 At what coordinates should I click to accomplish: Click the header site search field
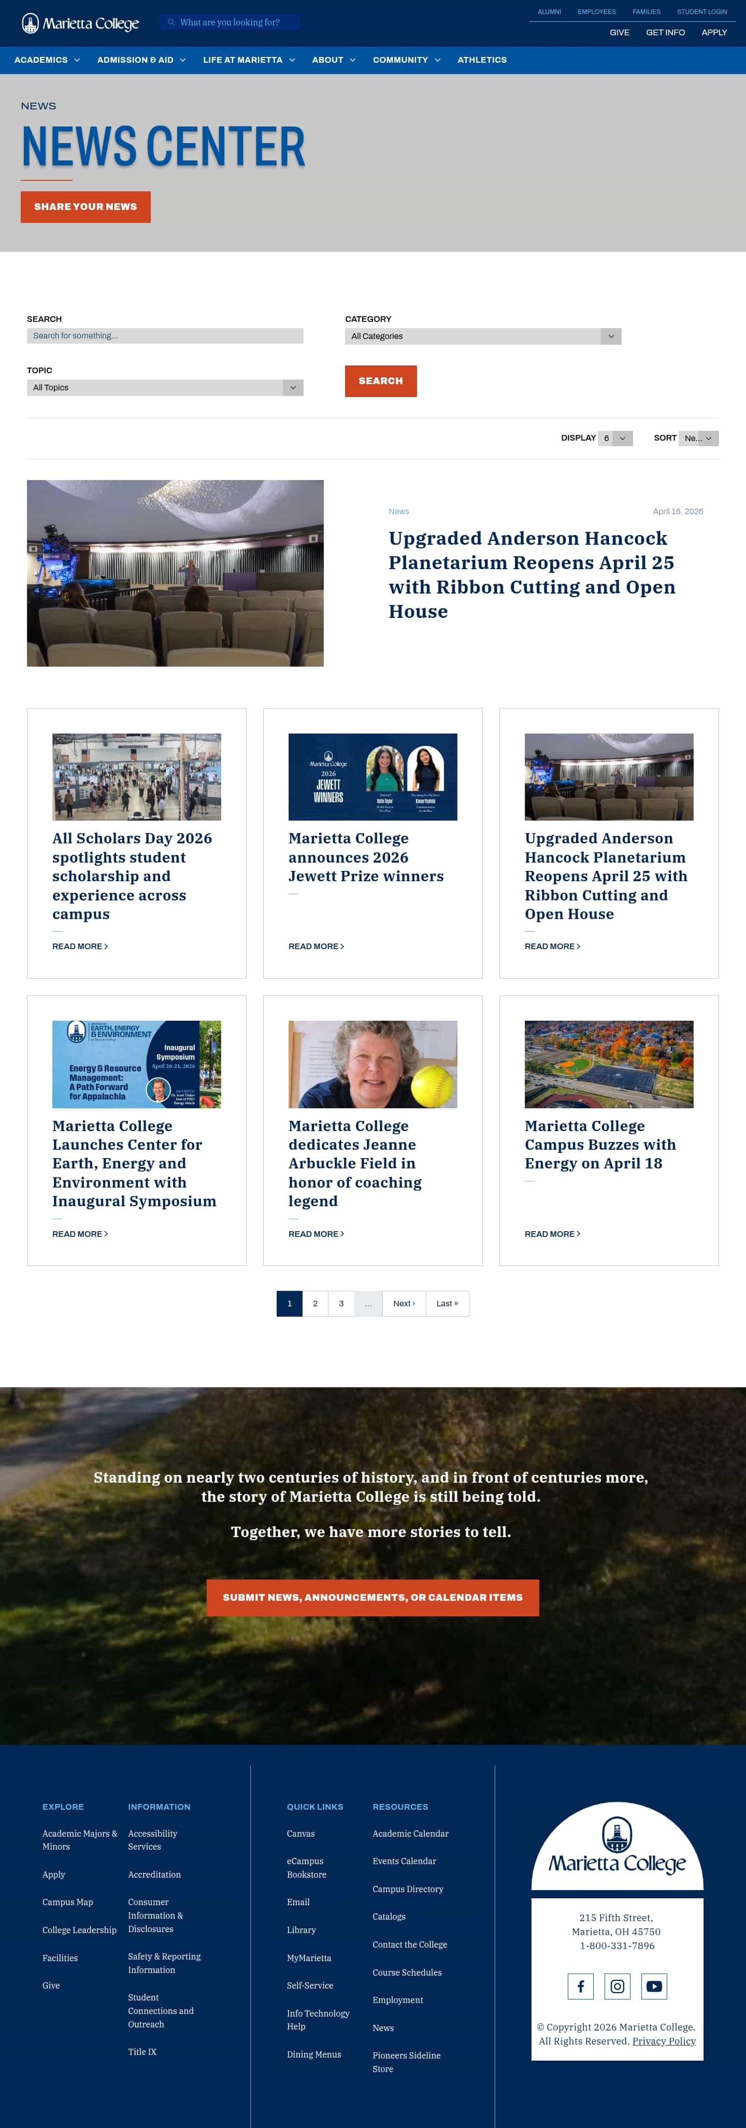click(230, 22)
